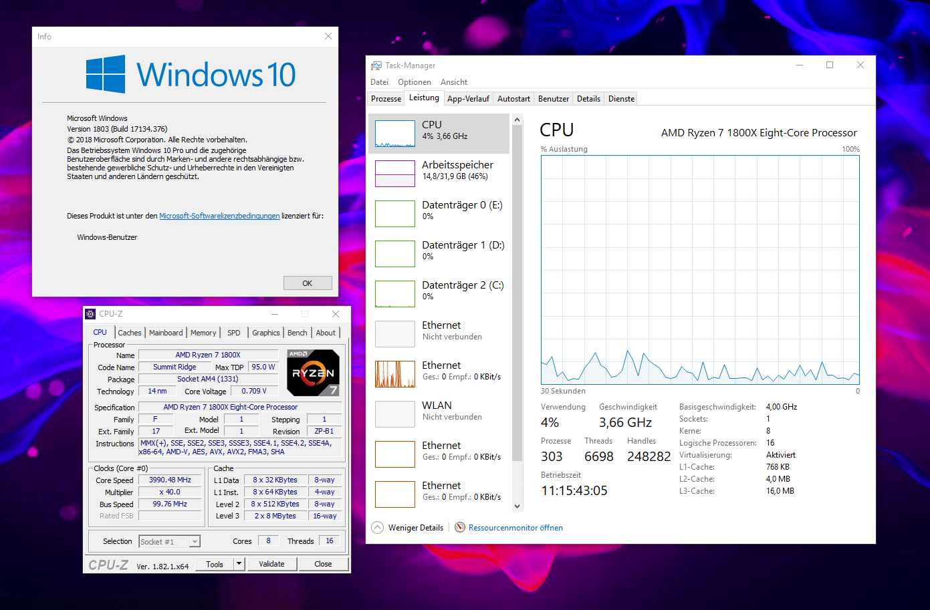
Task: Click the Validate button
Action: 271,564
